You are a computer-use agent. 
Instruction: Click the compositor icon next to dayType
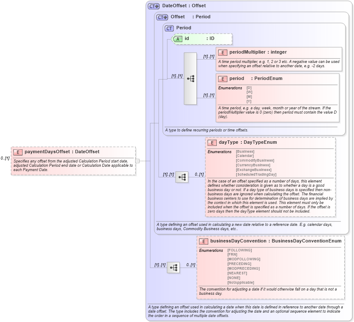[181, 177]
